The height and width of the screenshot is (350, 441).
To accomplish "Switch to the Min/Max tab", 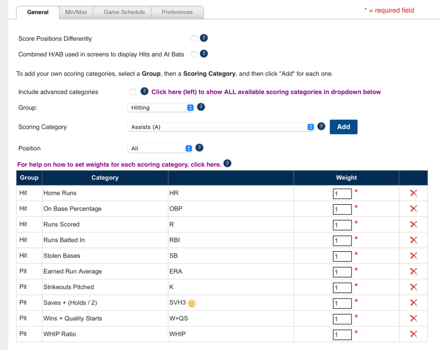I will click(76, 12).
